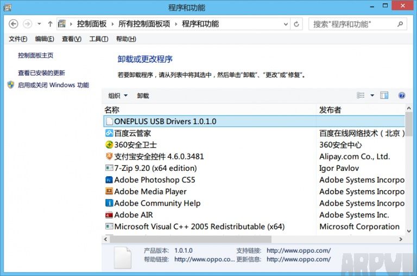Viewport: 417px width, 276px height.
Task: Open the address bar history dropdown
Action: point(286,24)
